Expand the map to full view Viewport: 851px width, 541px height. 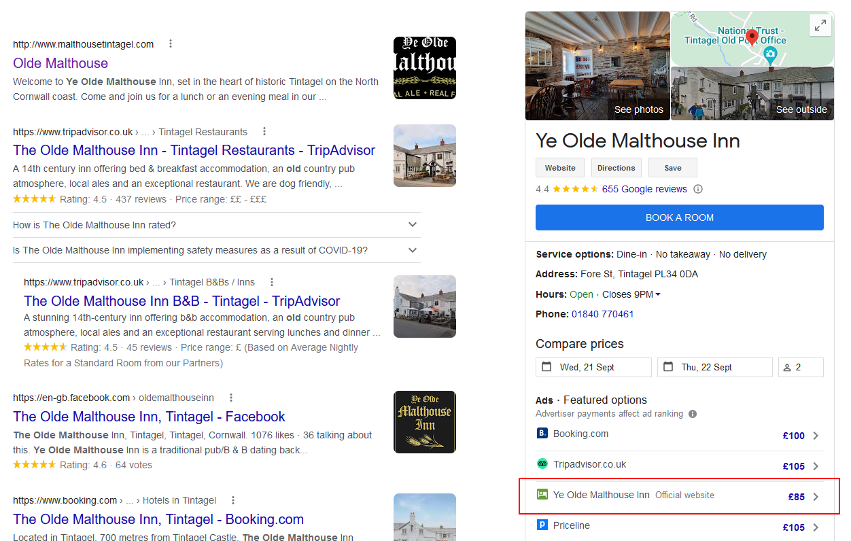(x=820, y=26)
